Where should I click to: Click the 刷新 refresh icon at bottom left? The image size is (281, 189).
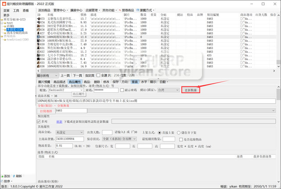coord(14,176)
